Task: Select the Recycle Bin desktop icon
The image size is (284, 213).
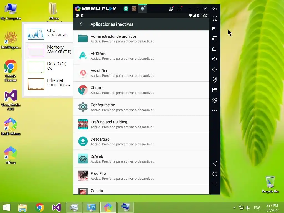Action: (x=270, y=184)
